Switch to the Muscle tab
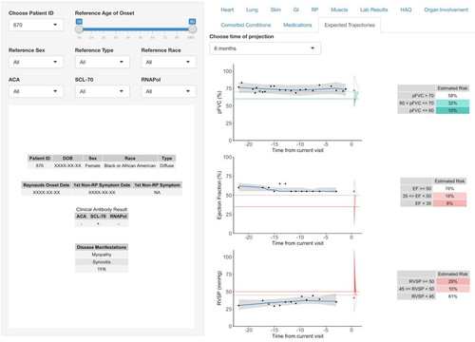Viewport: 475px width, 342px height. 339,9
